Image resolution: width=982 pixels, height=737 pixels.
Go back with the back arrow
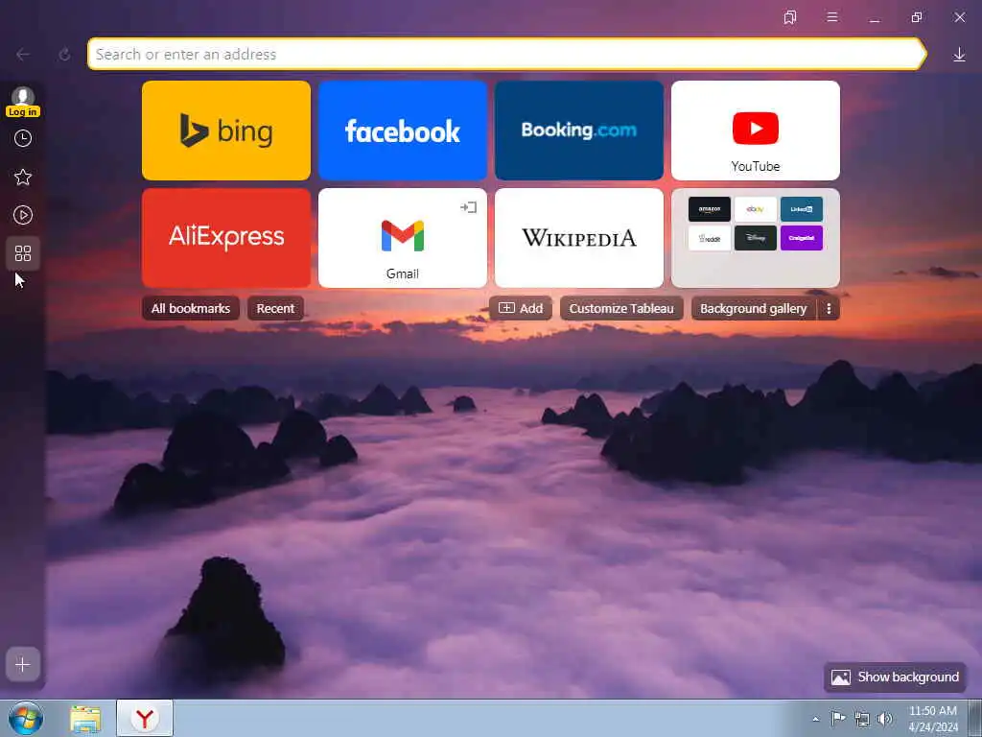click(x=23, y=55)
